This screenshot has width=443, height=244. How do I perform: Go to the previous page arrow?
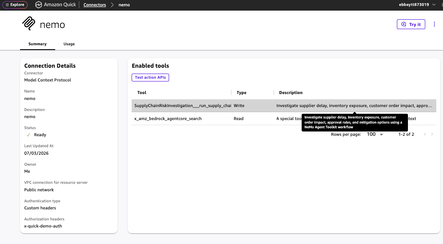424,134
